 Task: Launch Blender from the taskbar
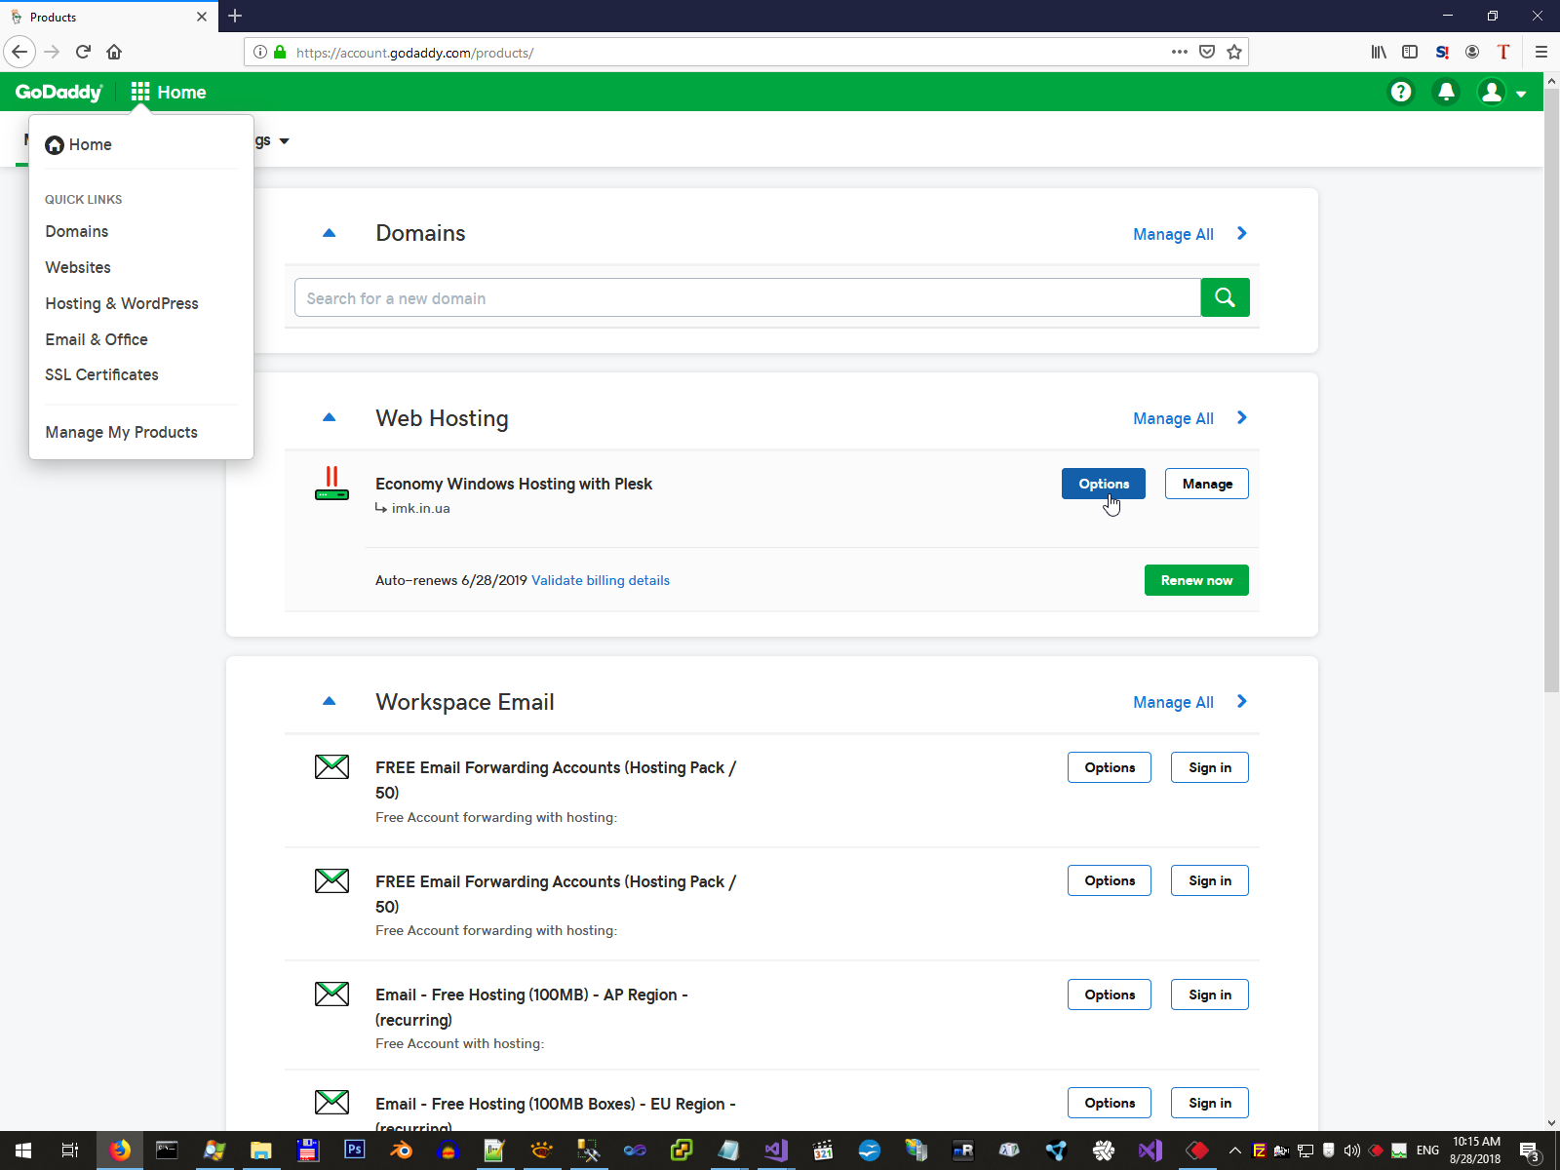tap(401, 1150)
